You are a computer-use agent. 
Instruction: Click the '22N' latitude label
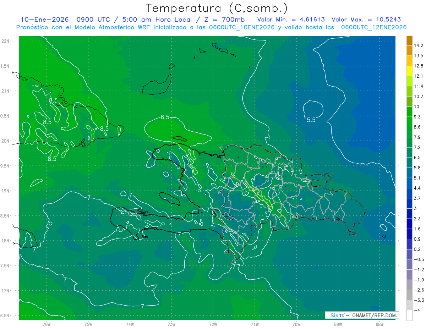(6, 41)
